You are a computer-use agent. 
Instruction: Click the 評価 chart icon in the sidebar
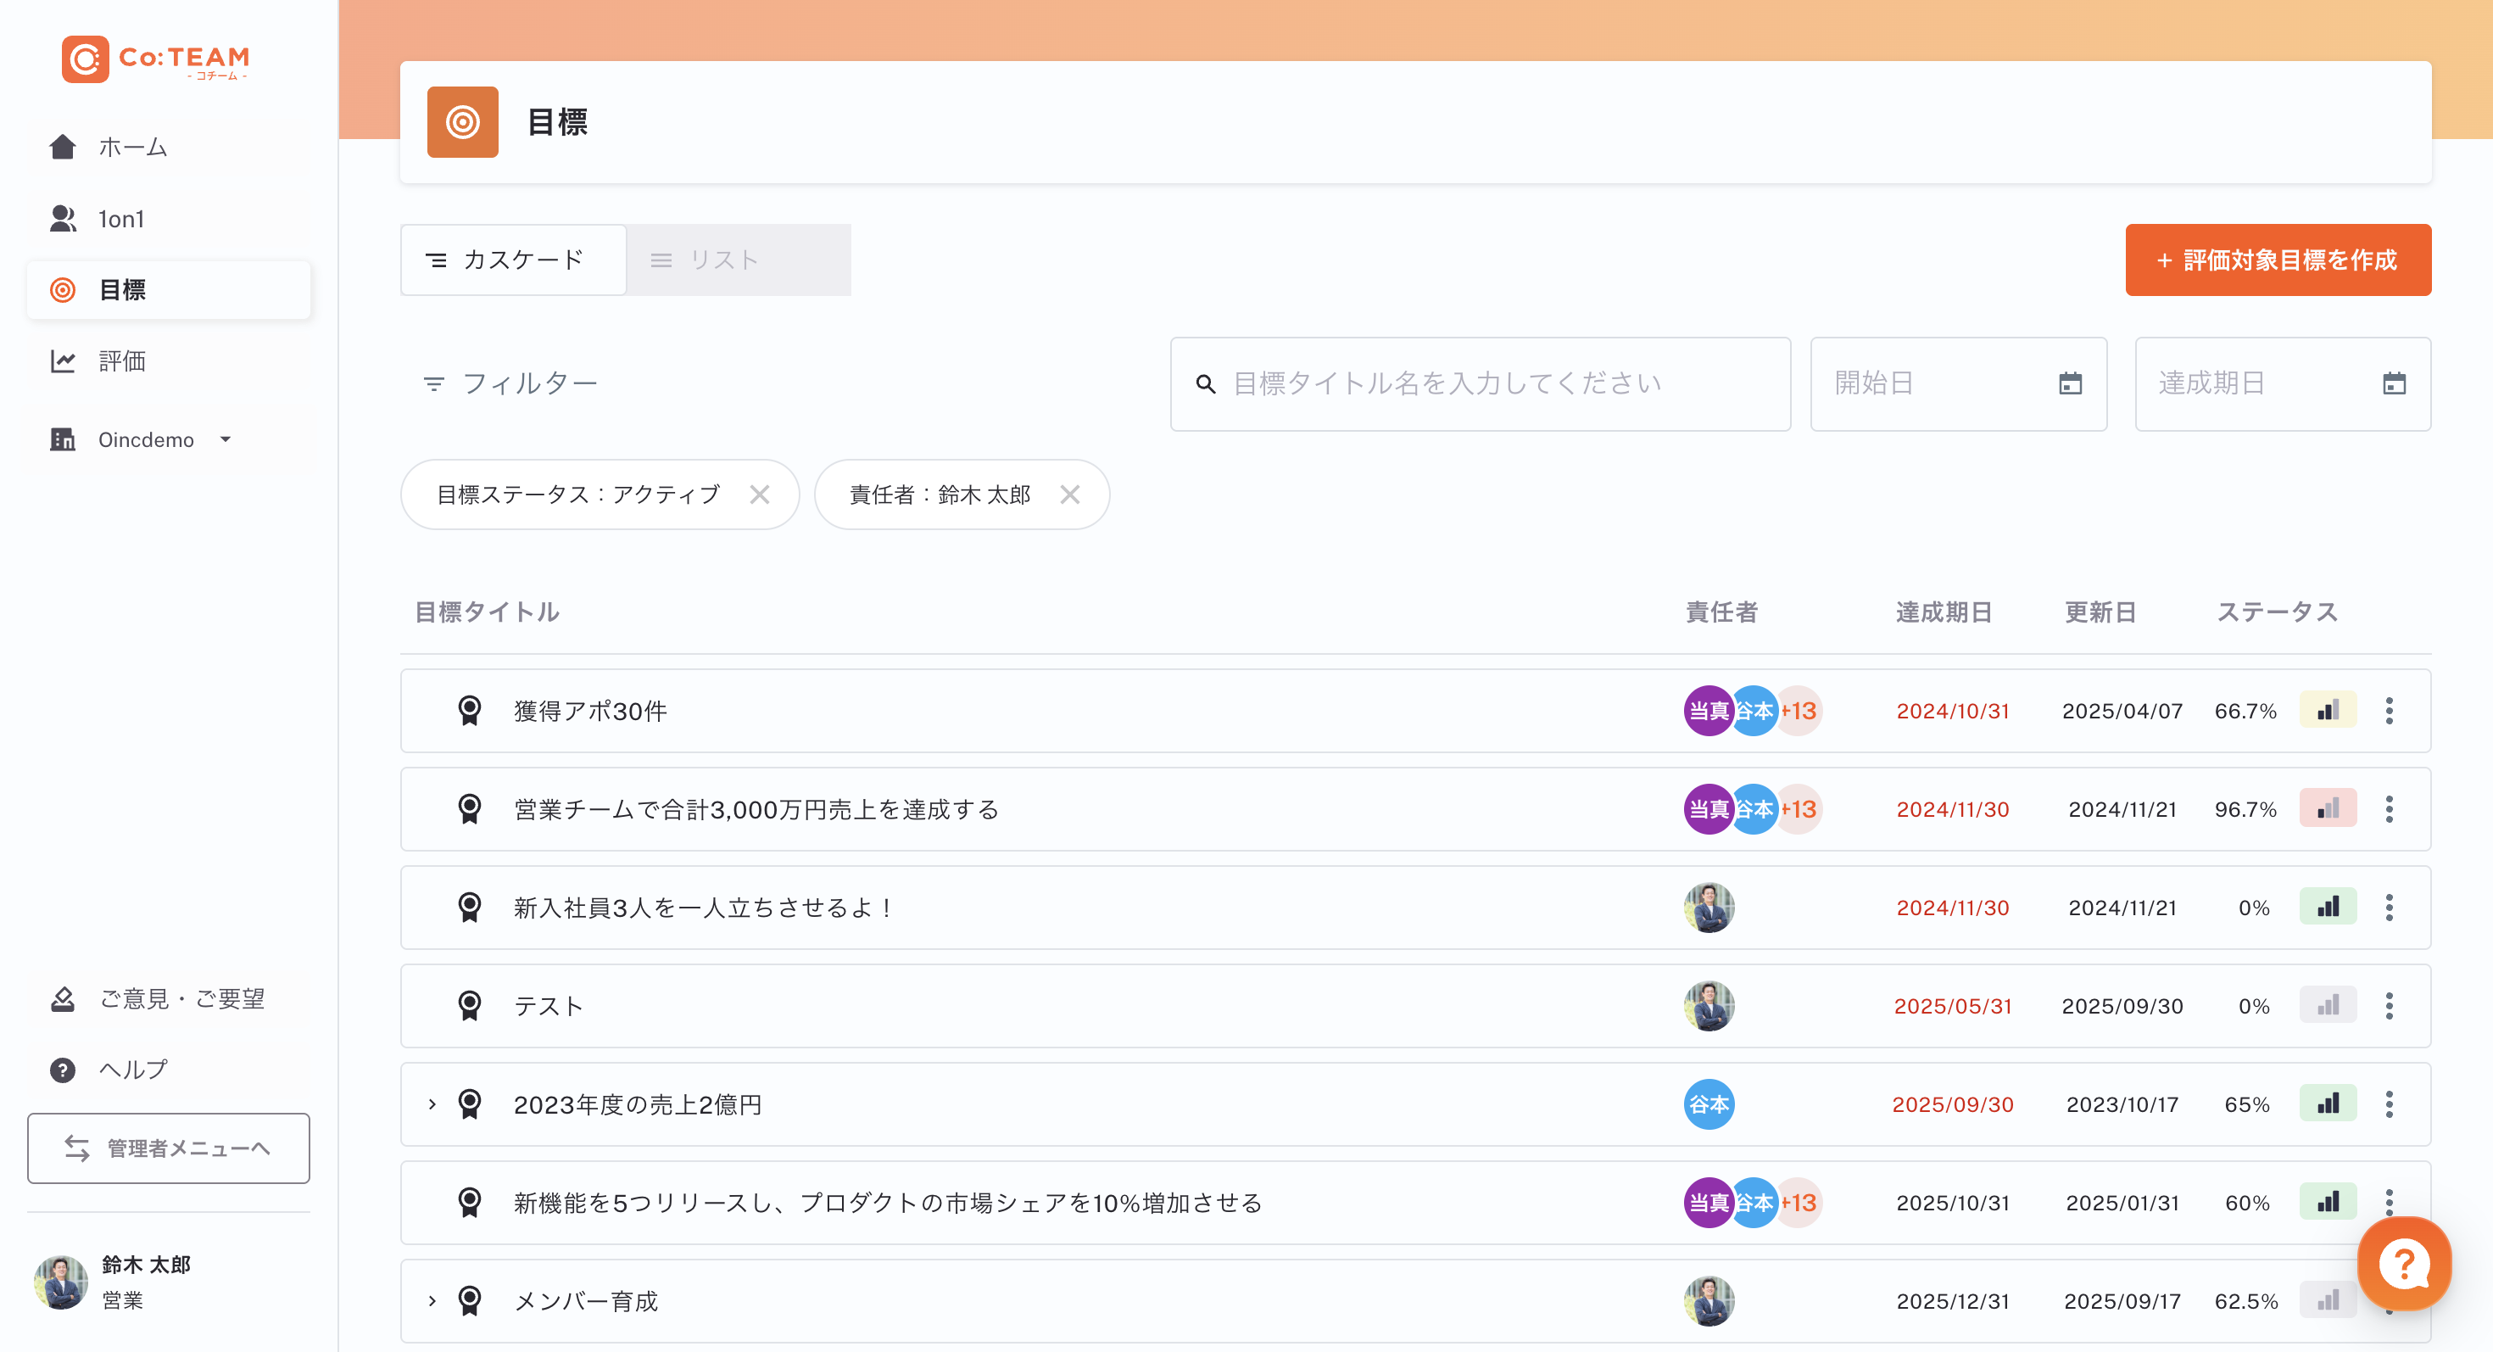coord(62,360)
